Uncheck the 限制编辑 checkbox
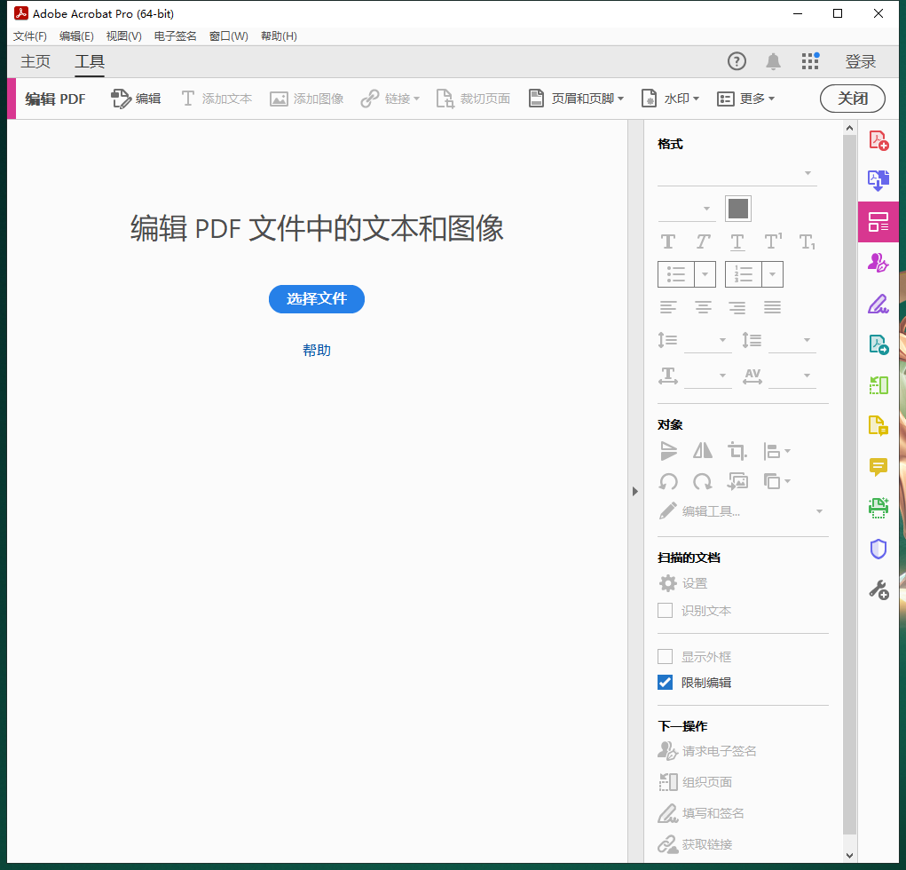This screenshot has height=870, width=906. click(x=665, y=683)
